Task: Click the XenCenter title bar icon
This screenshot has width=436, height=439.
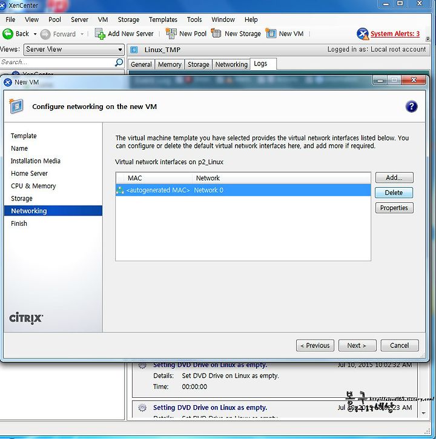Action: [2, 5]
